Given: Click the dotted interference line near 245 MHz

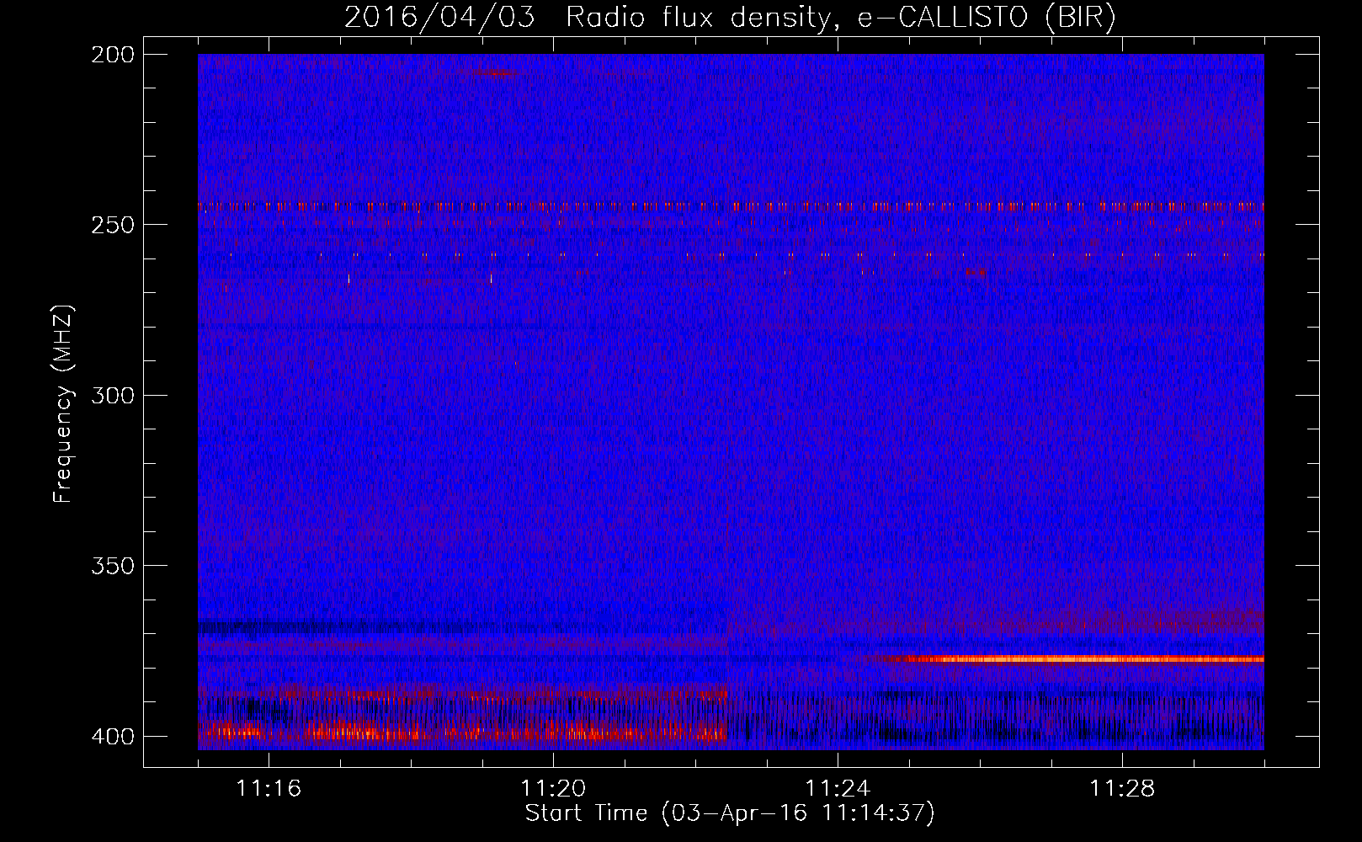Looking at the screenshot, I should click(x=731, y=205).
